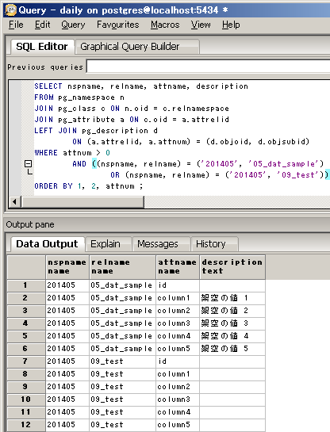This screenshot has width=330, height=432.
Task: Open the Favourites menu
Action: click(x=117, y=25)
